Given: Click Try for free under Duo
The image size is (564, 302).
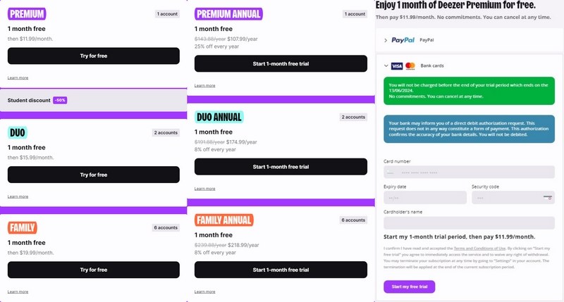Looking at the screenshot, I should coord(93,175).
